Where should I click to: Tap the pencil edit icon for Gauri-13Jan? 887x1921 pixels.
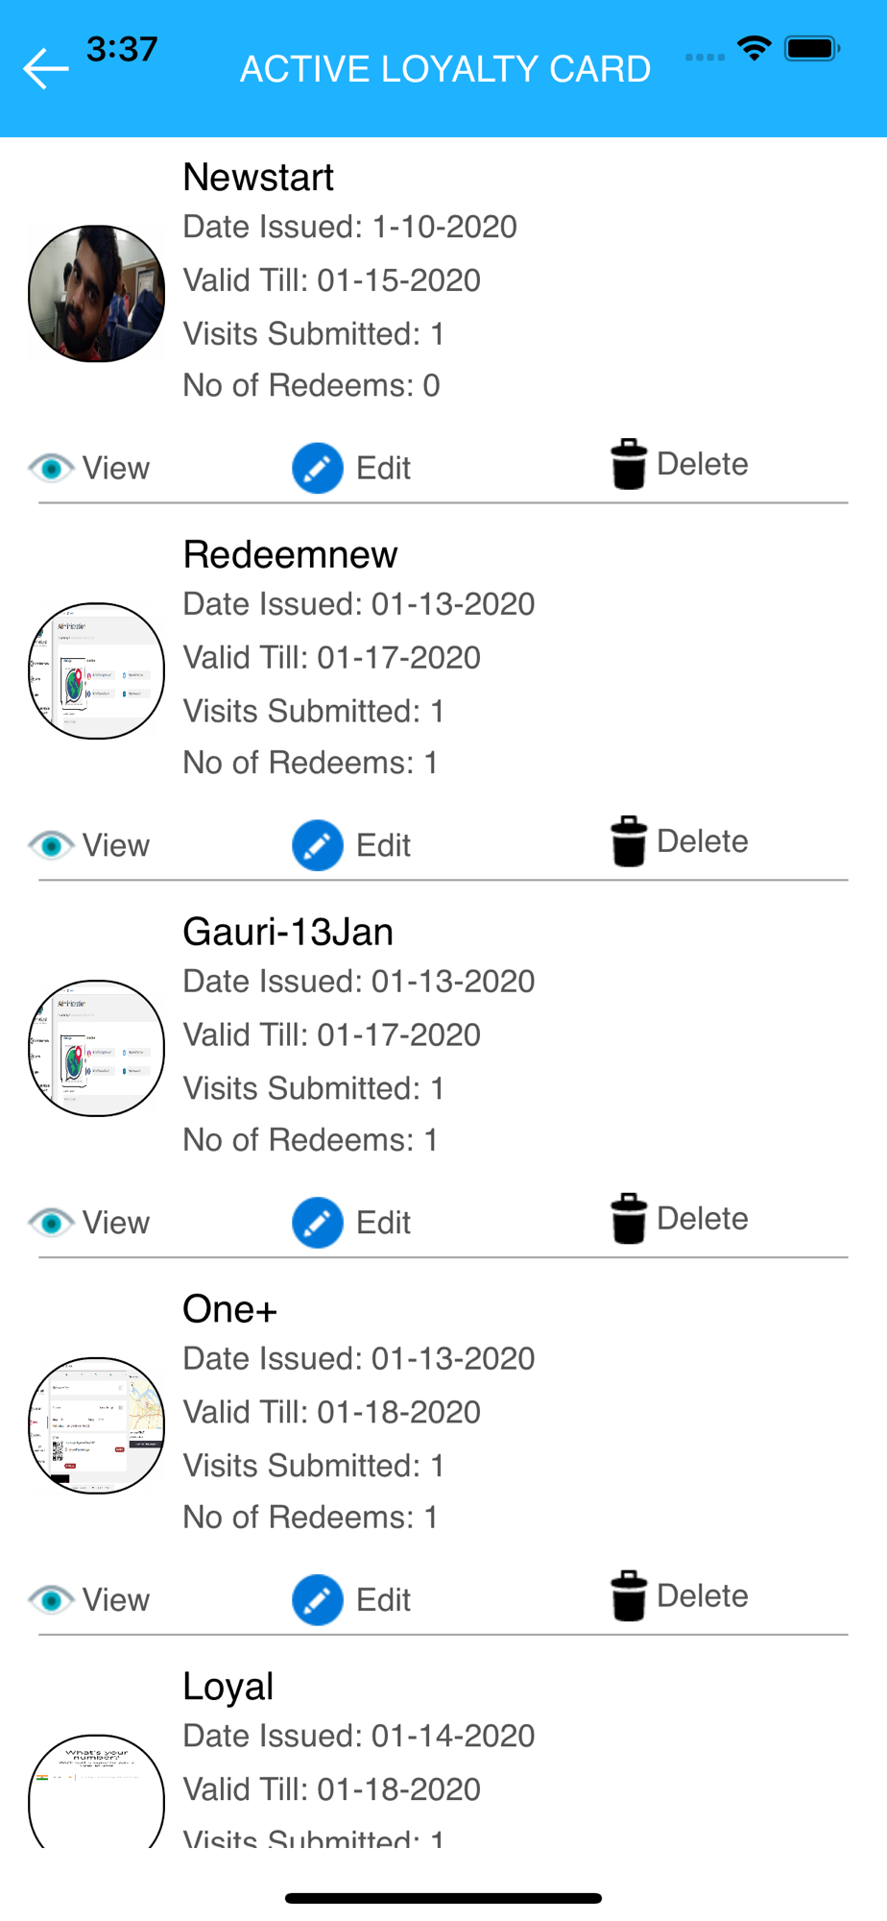click(318, 1223)
